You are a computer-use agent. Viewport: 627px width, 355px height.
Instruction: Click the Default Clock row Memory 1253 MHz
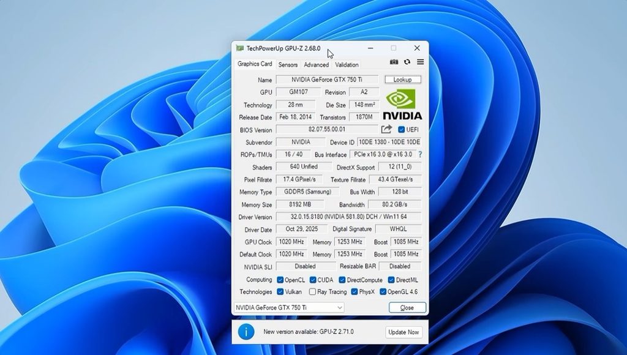click(350, 254)
